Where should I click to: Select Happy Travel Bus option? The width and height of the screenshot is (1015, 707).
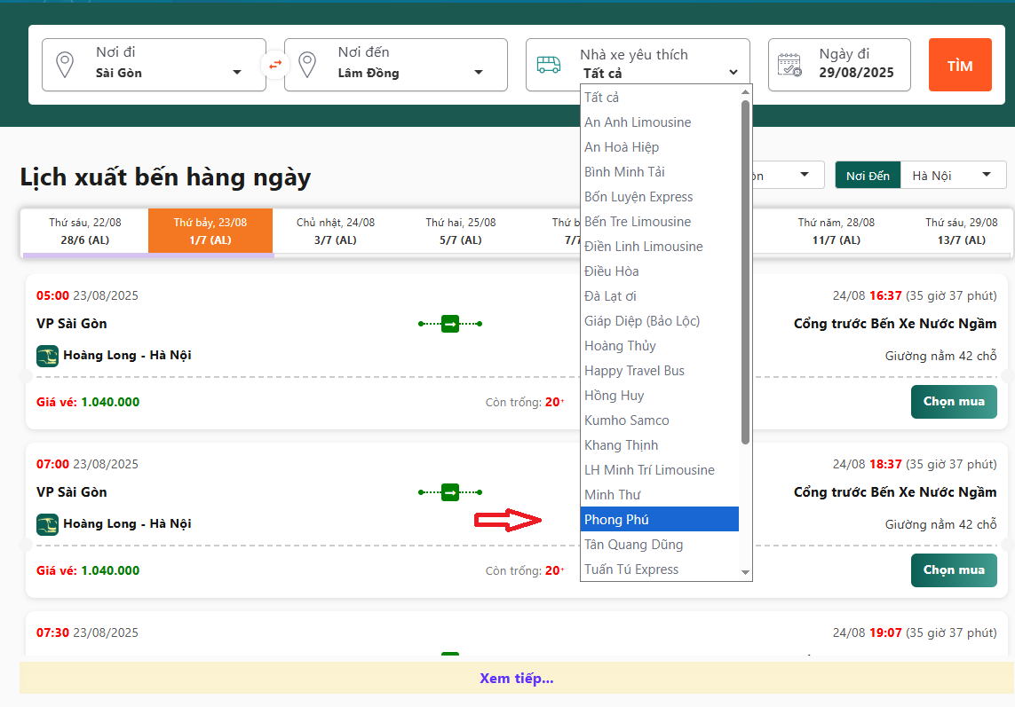click(660, 371)
